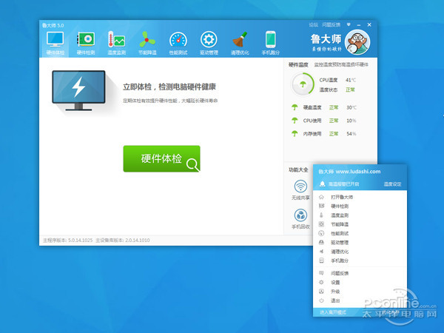The width and height of the screenshot is (444, 333).
Task: Click 硬盘温度 umbrella status icon
Action: click(295, 107)
